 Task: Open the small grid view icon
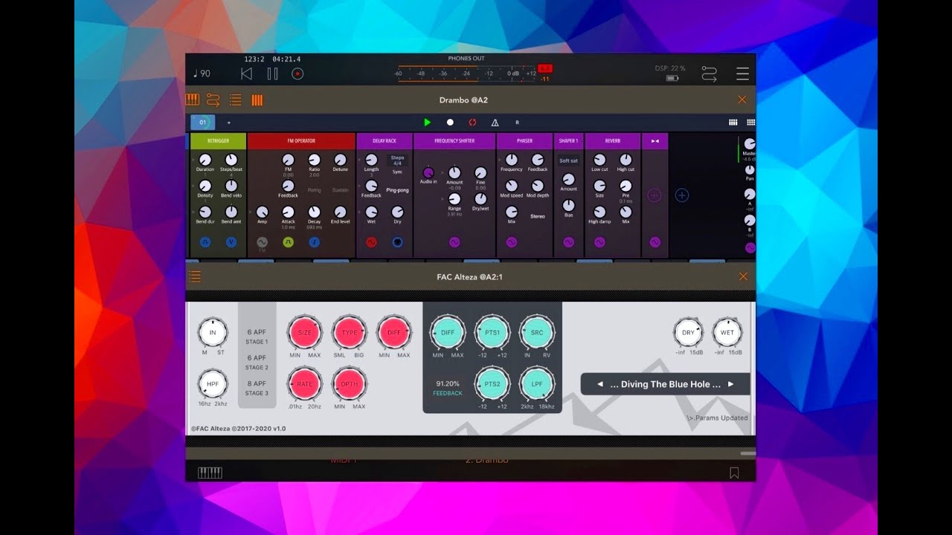click(733, 122)
